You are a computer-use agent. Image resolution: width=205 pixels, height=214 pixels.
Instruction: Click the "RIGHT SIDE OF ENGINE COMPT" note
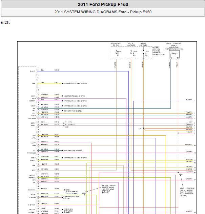(72, 193)
